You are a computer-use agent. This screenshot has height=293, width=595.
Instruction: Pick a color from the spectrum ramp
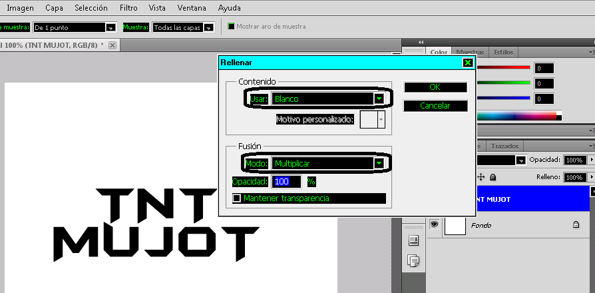(519, 115)
